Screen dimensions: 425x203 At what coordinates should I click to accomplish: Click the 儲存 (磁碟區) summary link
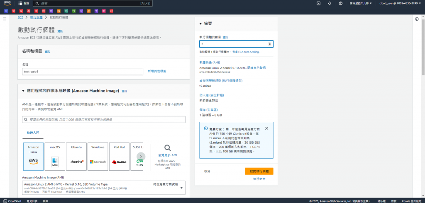[x=208, y=110]
